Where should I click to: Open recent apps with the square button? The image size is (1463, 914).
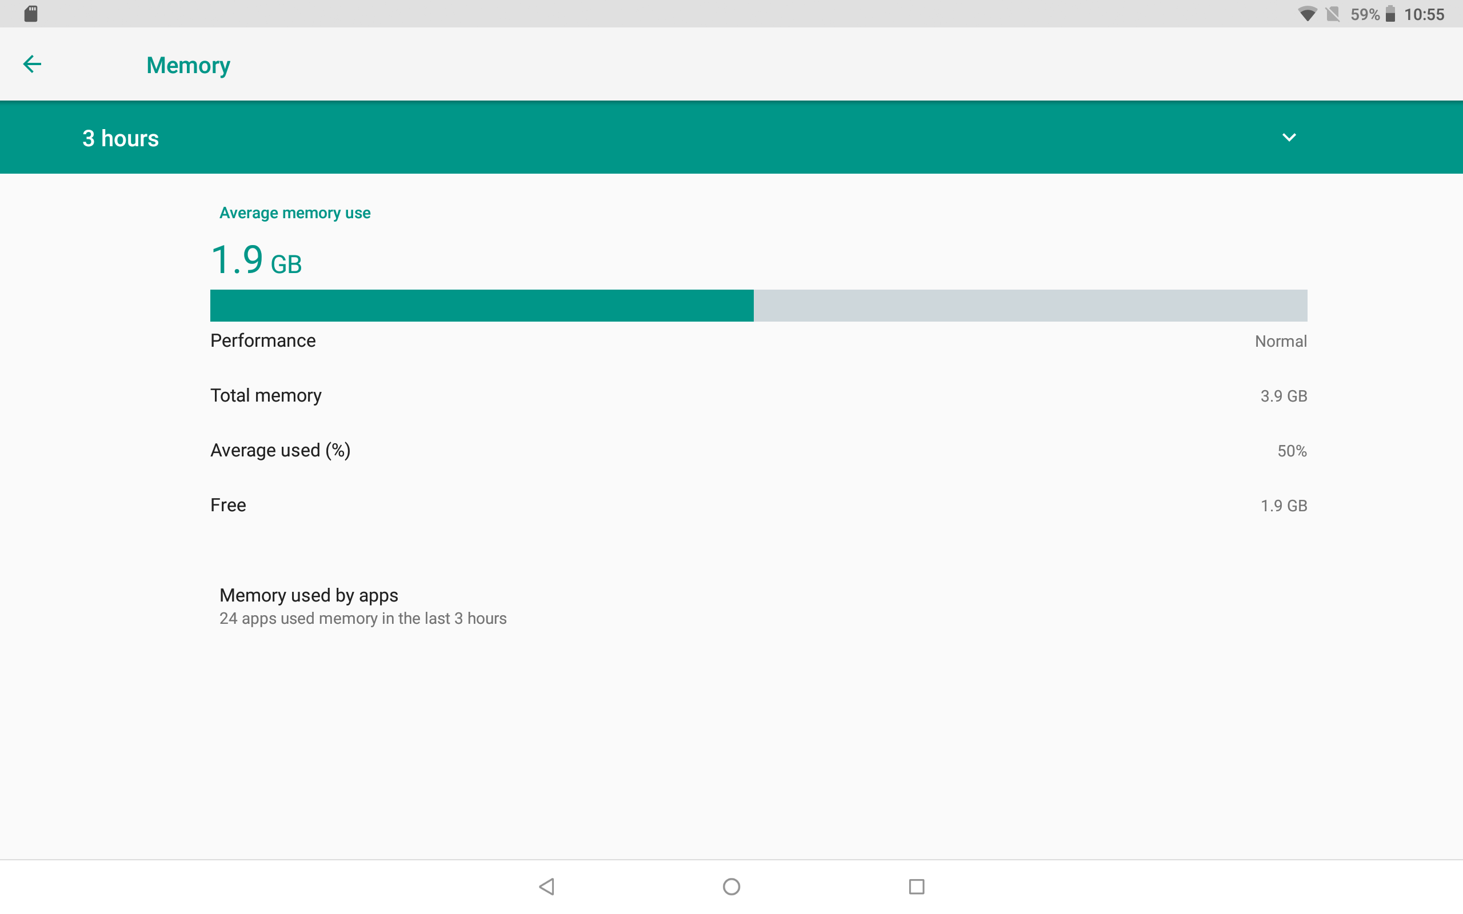click(917, 886)
